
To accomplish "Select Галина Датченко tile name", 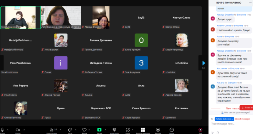I will click(x=101, y=40).
